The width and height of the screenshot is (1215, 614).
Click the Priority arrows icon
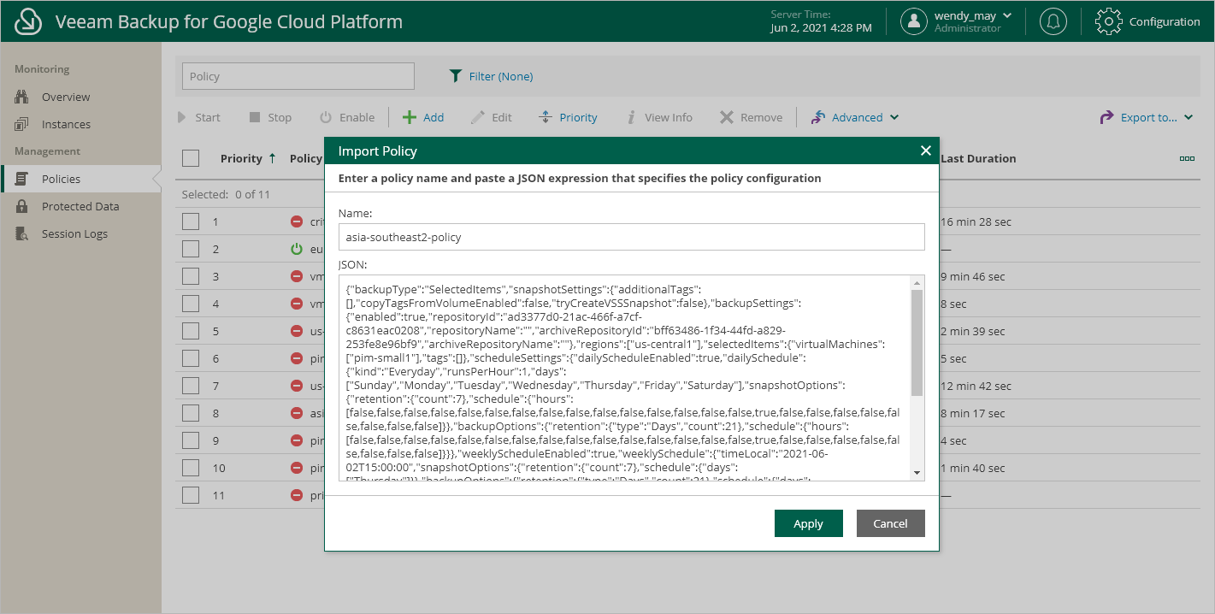546,117
